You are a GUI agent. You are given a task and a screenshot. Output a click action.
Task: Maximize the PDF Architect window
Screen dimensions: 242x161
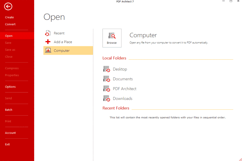(x=231, y=2)
